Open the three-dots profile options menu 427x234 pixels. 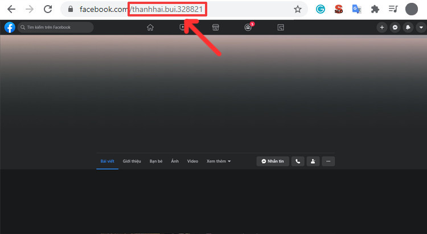(328, 161)
